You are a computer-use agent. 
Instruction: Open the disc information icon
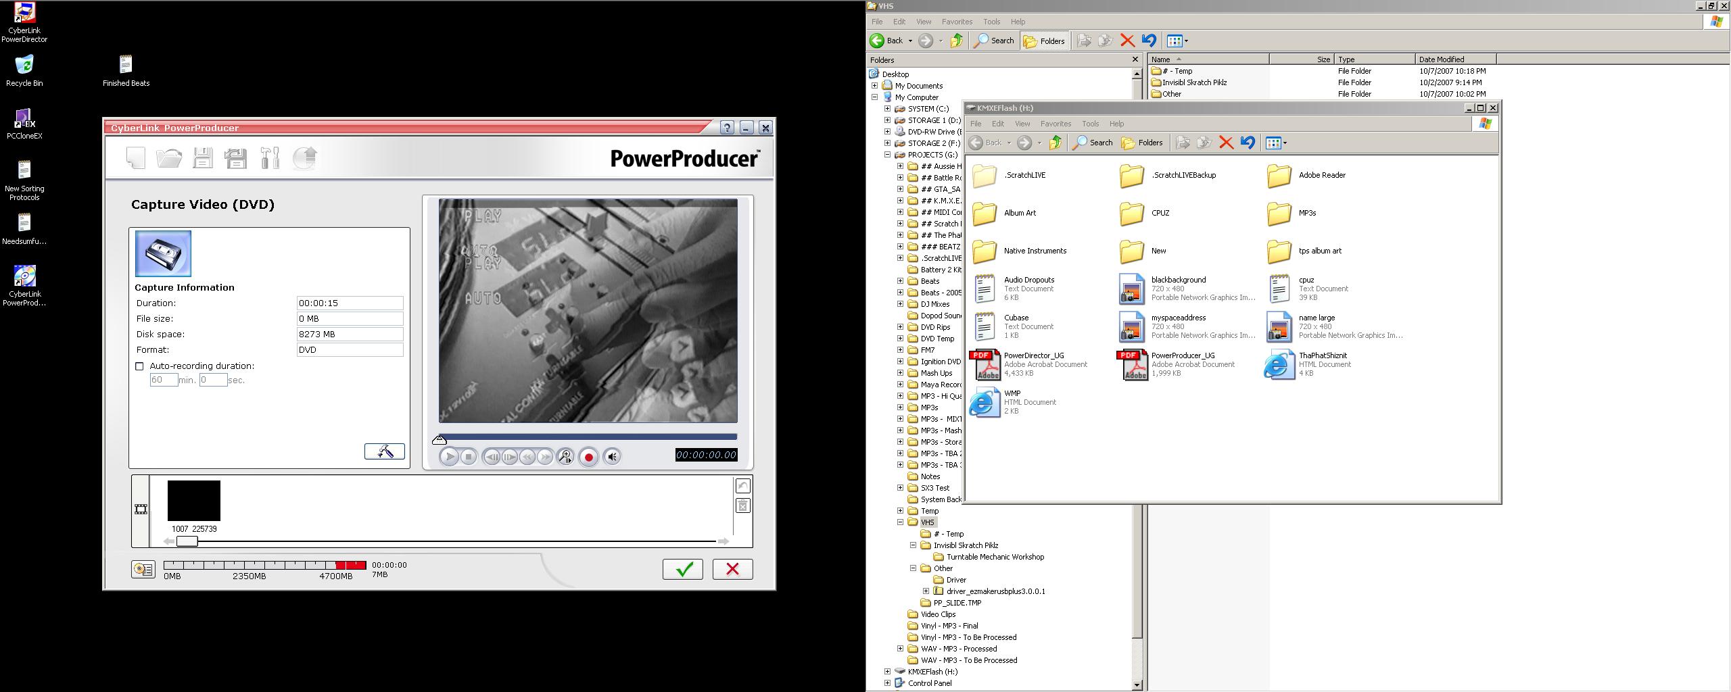click(143, 569)
